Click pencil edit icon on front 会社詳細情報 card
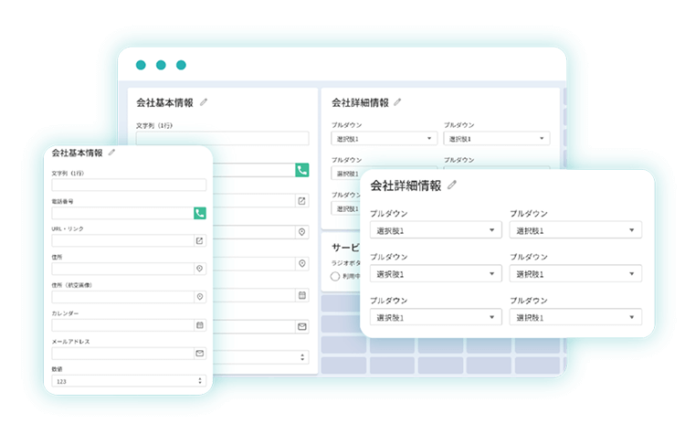This screenshot has width=685, height=424. [x=452, y=185]
